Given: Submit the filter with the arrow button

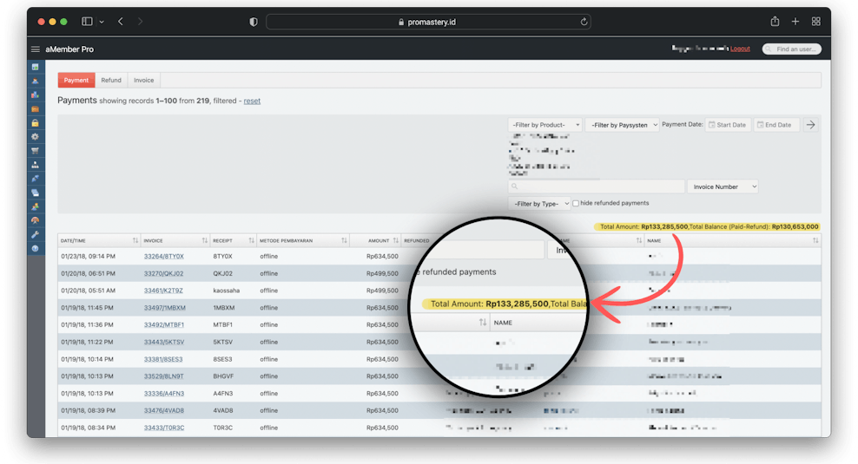Looking at the screenshot, I should coord(810,125).
